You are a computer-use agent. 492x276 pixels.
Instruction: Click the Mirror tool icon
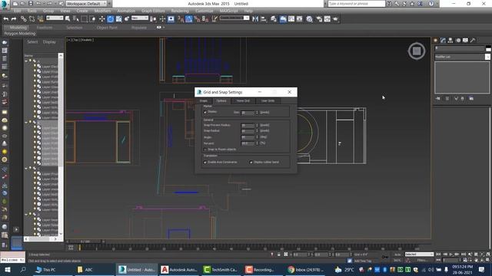pyautogui.click(x=255, y=19)
